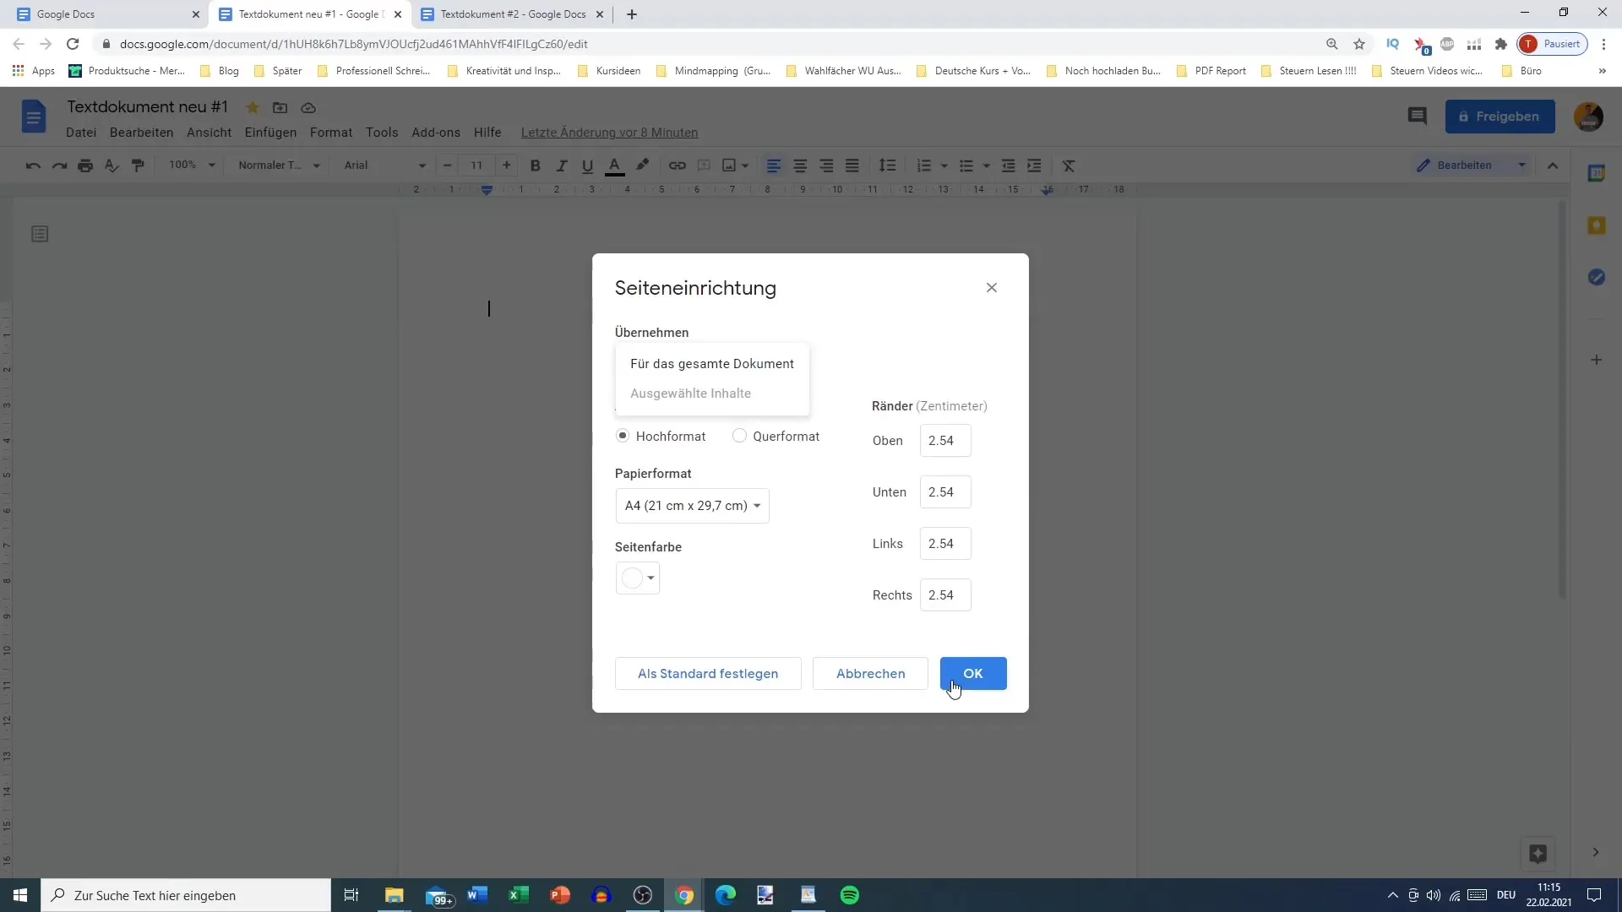This screenshot has width=1622, height=912.
Task: Click the Underline formatting icon
Action: pyautogui.click(x=588, y=165)
